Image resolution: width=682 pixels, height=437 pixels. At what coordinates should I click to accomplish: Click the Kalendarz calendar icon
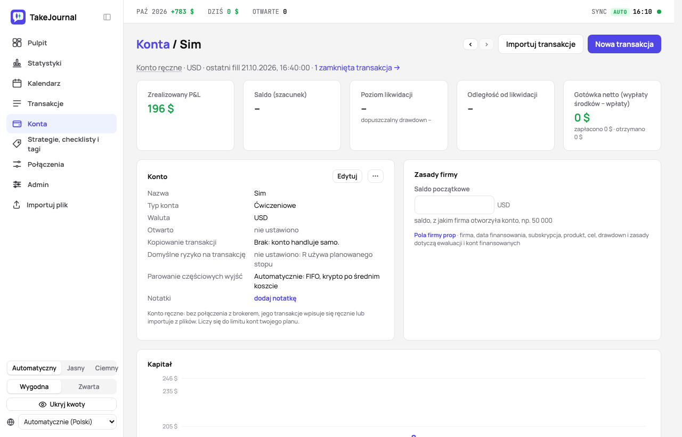(x=17, y=83)
